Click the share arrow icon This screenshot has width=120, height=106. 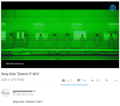92,80
